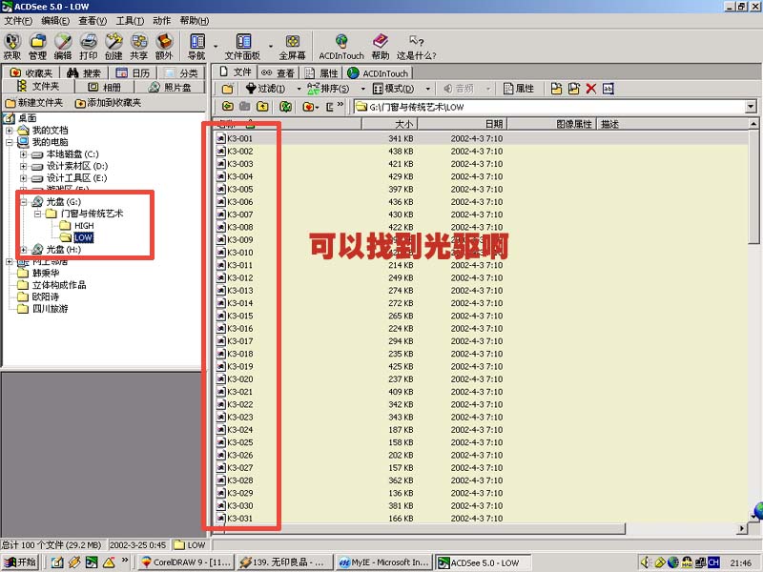Click the file list scroll-up arrow

tap(753, 124)
